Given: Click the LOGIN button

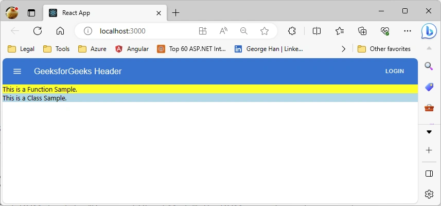Looking at the screenshot, I should coord(395,71).
